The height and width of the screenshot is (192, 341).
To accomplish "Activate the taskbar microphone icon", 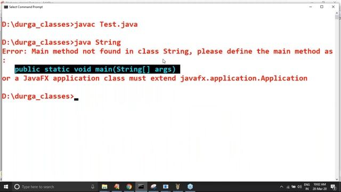I will (x=93, y=187).
